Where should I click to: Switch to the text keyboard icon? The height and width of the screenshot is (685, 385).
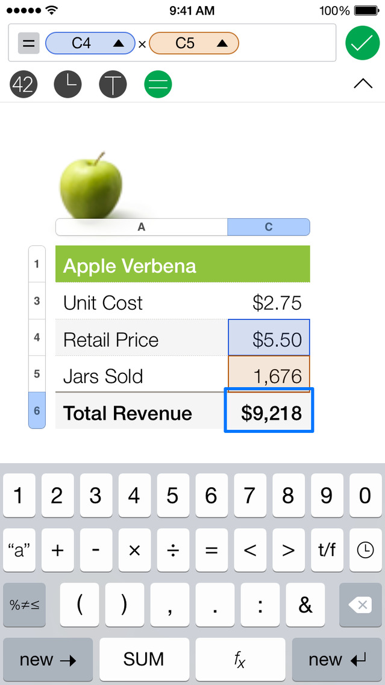click(113, 84)
